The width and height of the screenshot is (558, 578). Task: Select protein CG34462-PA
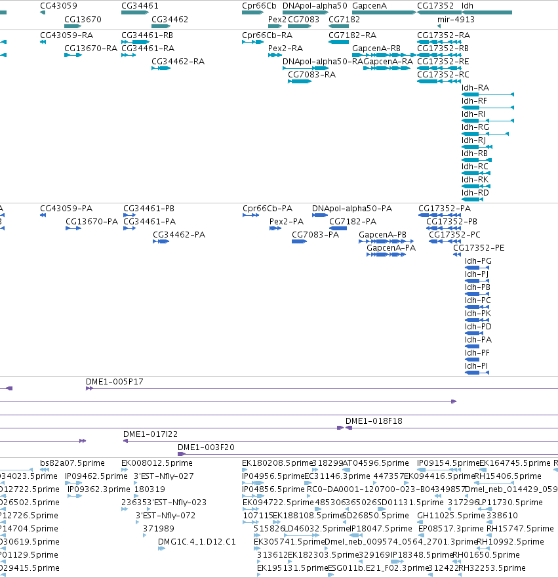click(179, 235)
